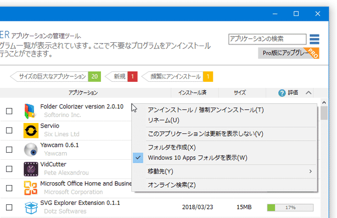337x218 pixels.
Task: Click the VidCutter app icon
Action: (31, 169)
